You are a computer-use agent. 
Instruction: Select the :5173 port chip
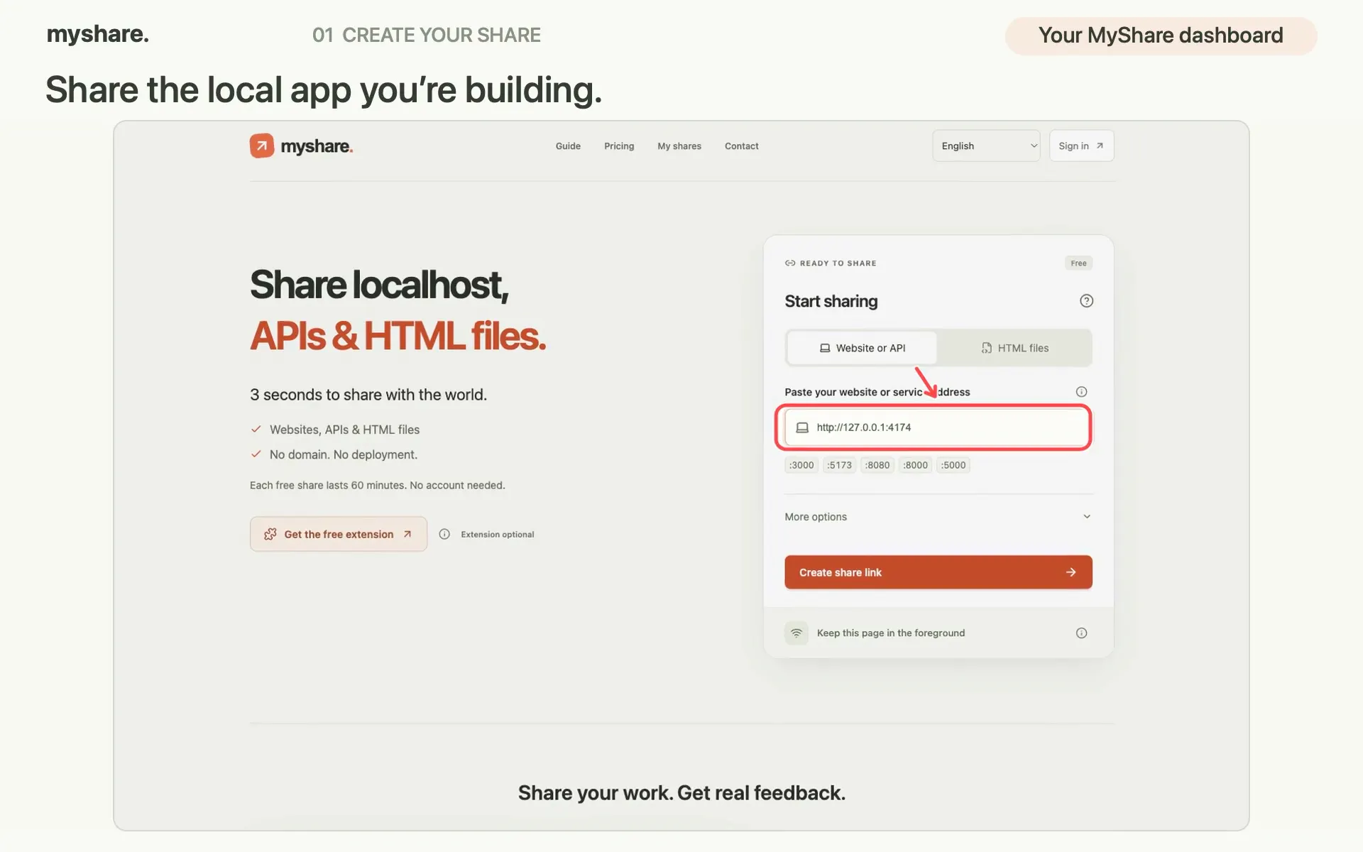point(839,465)
